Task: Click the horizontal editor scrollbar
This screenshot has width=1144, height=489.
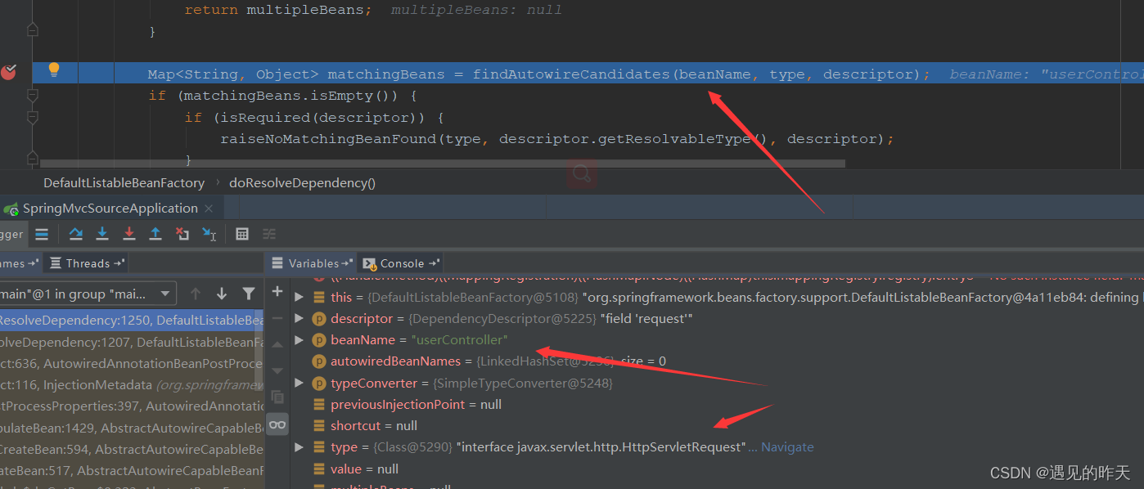Action: pos(442,164)
